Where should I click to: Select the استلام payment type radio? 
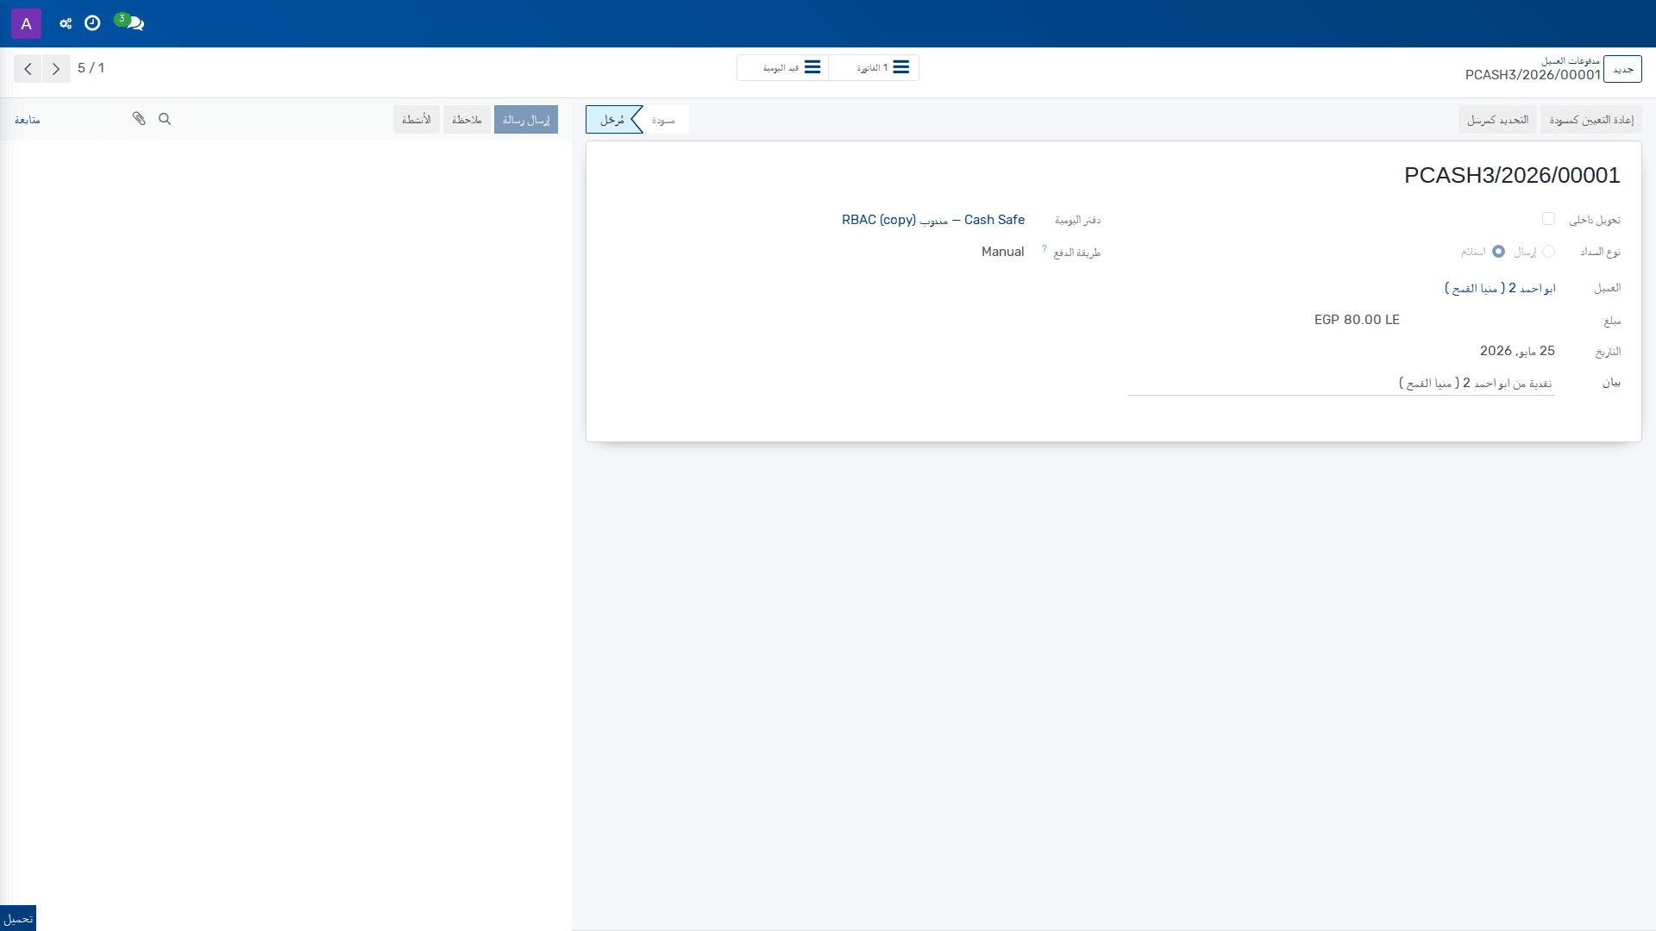pos(1498,252)
